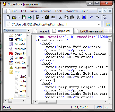
Task: Click the document icon in menu bar
Action: pyautogui.click(x=8, y=11)
